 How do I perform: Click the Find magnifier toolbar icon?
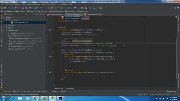(x=34, y=8)
